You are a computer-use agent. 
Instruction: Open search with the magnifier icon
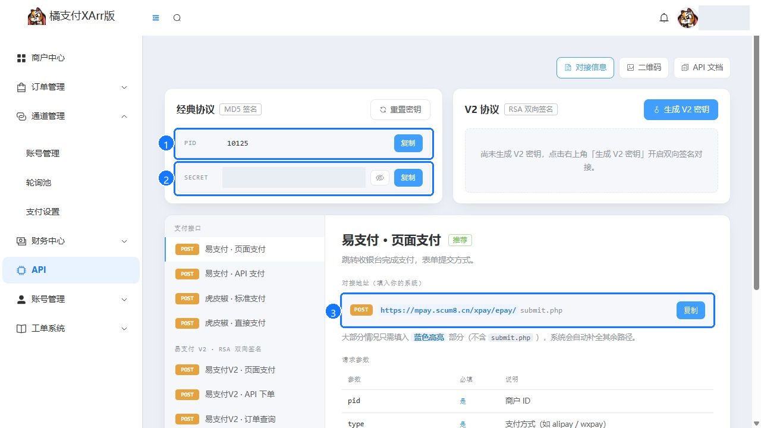[177, 18]
